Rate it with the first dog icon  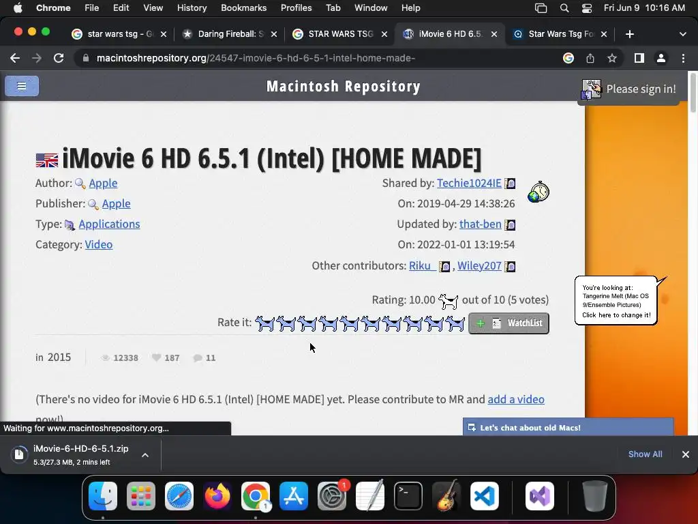265,323
